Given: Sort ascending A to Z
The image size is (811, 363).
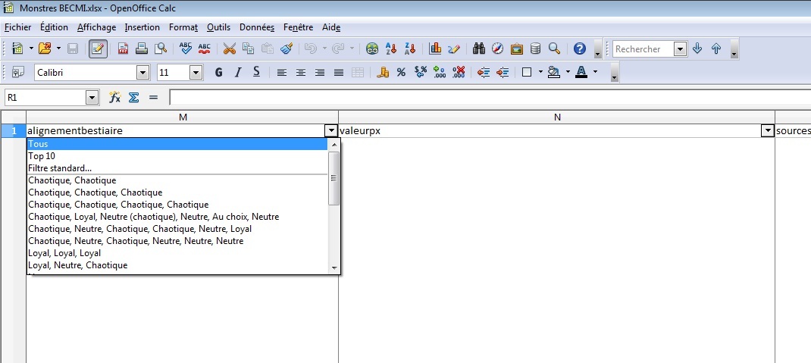Looking at the screenshot, I should pyautogui.click(x=391, y=49).
